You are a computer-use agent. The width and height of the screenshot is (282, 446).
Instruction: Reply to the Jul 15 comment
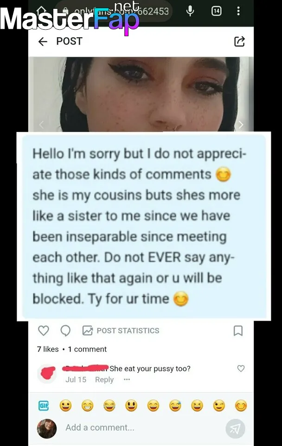pos(104,380)
